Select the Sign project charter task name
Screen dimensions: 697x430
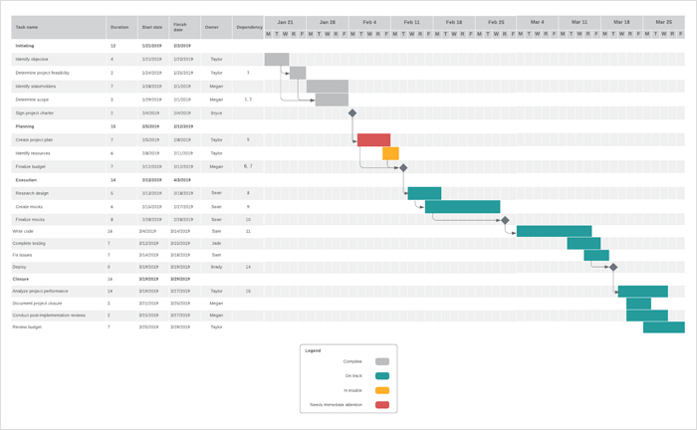click(34, 112)
